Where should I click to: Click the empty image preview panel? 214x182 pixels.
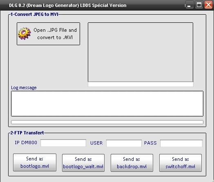pyautogui.click(x=140, y=52)
